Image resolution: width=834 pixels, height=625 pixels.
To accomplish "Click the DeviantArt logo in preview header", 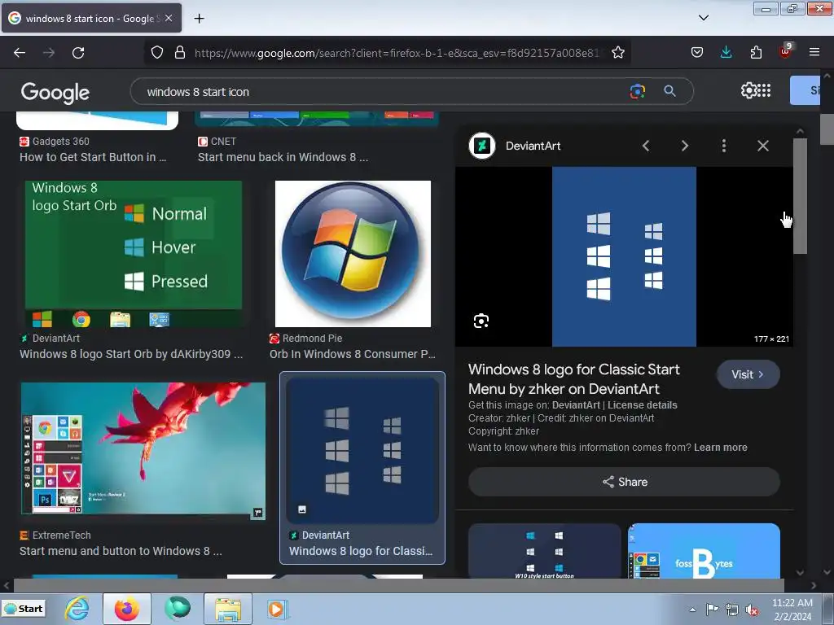I will coord(482,146).
